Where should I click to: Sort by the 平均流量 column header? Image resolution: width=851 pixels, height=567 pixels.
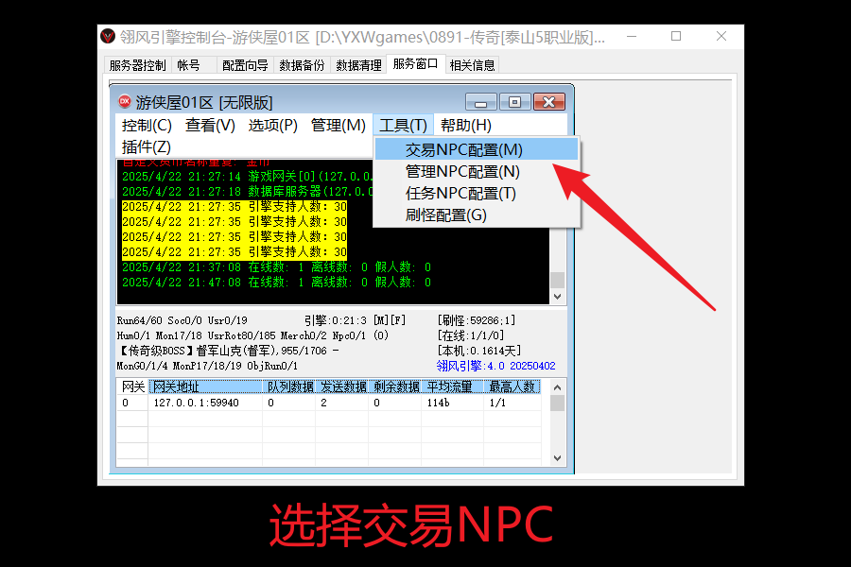449,387
